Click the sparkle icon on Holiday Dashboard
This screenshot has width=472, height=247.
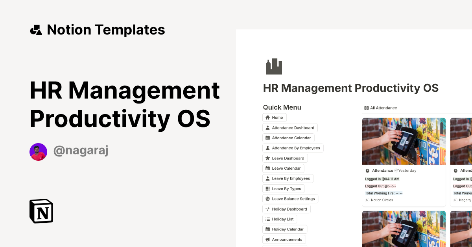[267, 209]
